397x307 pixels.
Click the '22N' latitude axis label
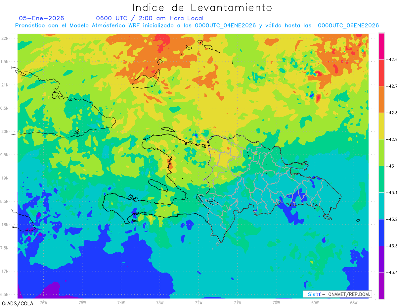pos(5,38)
